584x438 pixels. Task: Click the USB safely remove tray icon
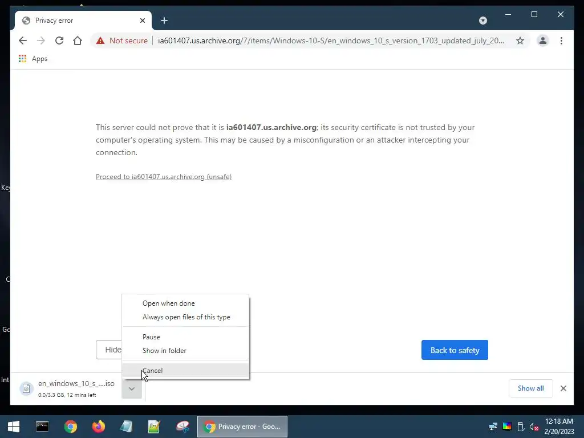click(x=521, y=427)
